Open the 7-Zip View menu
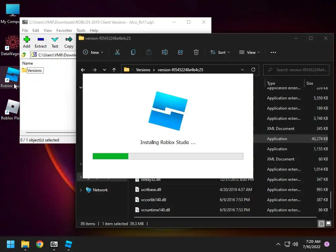336x252 pixels. tap(48, 31)
